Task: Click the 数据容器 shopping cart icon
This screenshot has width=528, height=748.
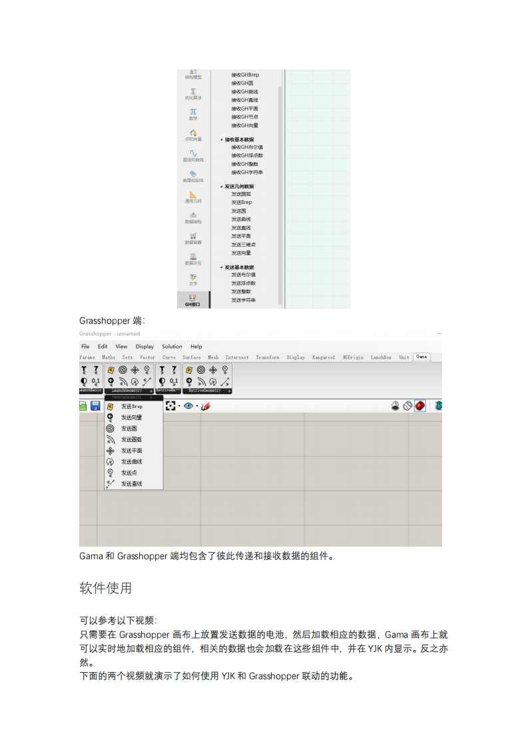Action: click(x=193, y=238)
